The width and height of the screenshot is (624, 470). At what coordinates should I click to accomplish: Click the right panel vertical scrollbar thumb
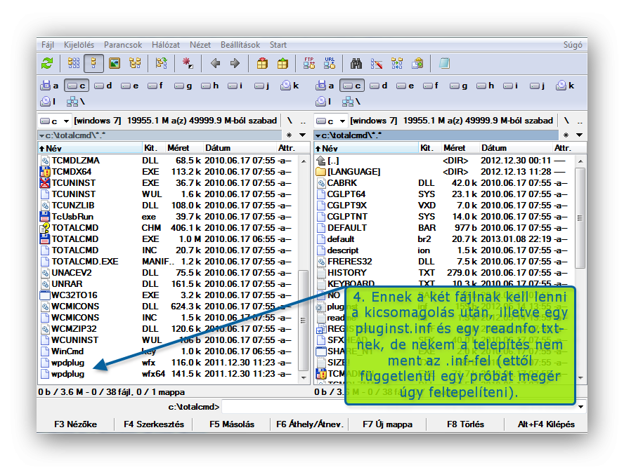coord(580,217)
